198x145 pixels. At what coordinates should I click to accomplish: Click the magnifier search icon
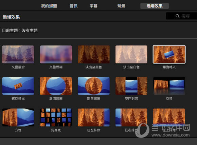pos(177,16)
